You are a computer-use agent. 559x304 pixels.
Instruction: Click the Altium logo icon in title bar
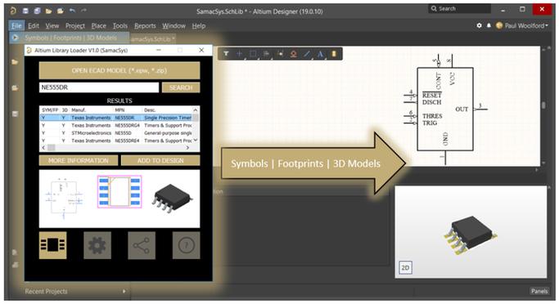pos(13,11)
